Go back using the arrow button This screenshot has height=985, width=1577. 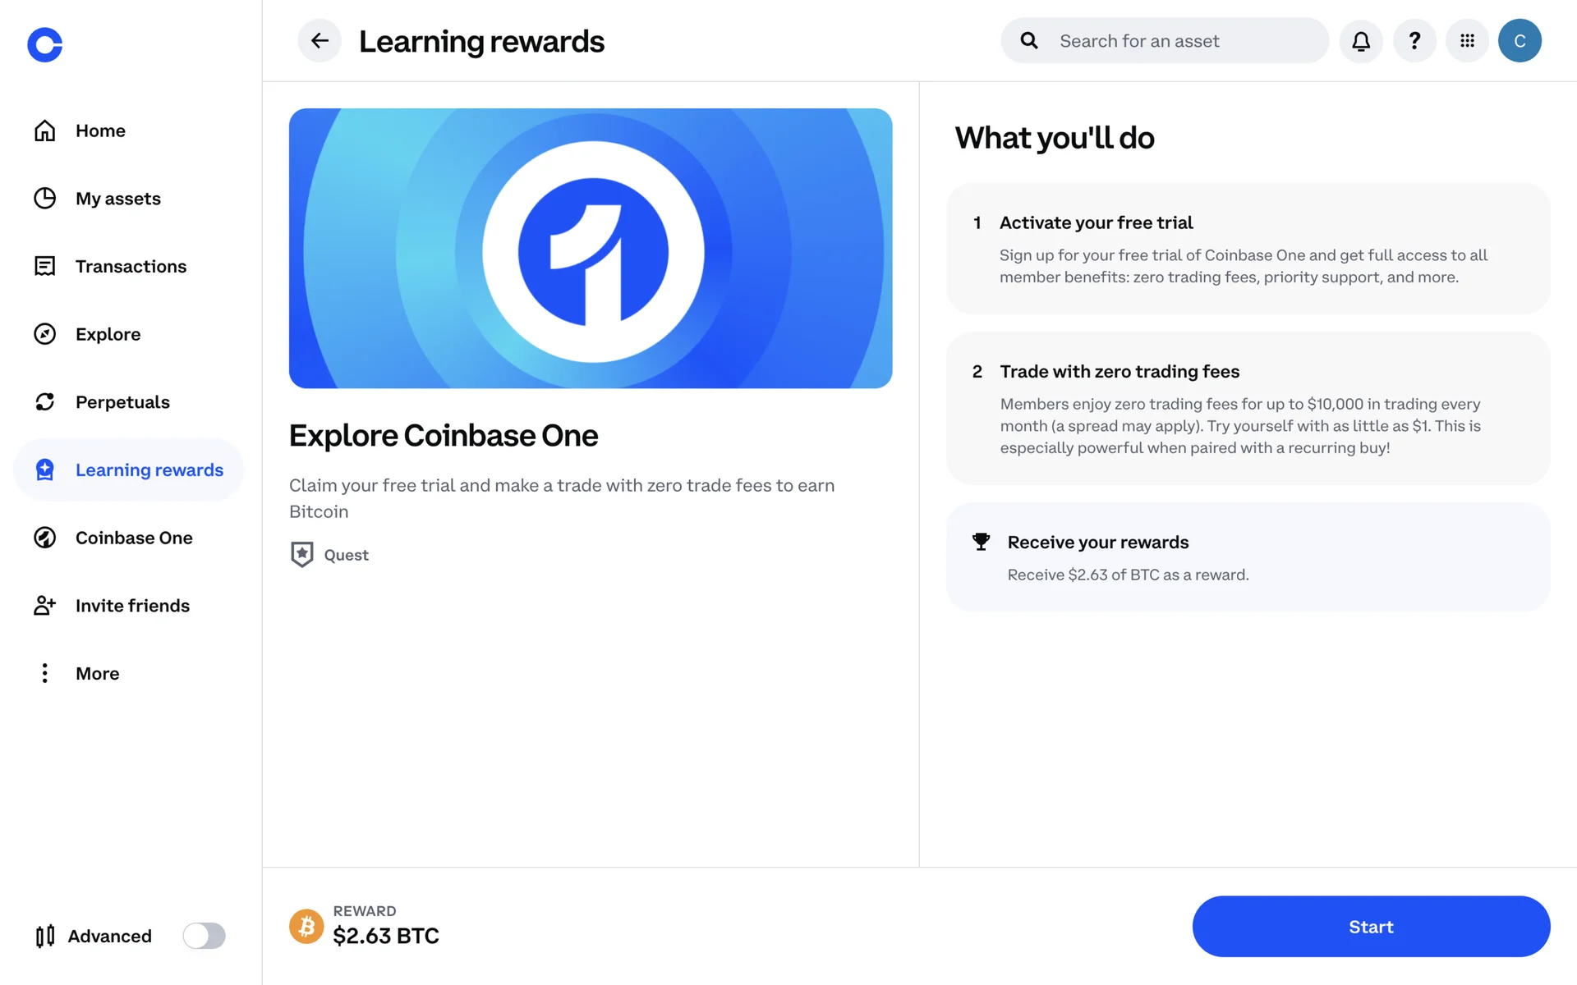click(320, 40)
